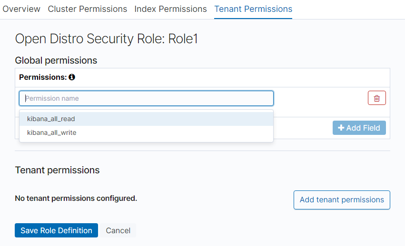Click the bold Permissions: label text
Screen dimensions: 405x246
coord(43,77)
